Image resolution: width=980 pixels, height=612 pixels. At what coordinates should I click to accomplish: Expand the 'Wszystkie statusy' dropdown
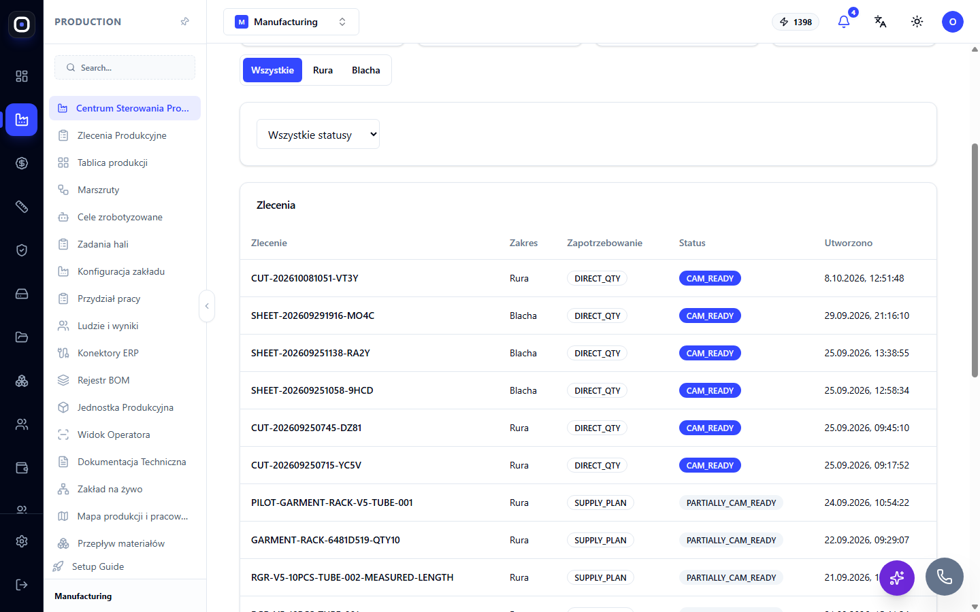pos(318,135)
